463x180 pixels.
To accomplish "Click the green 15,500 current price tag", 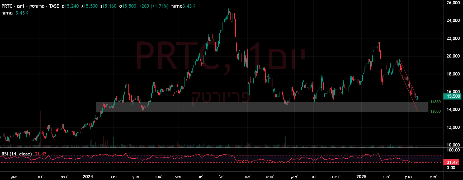I will click(x=453, y=96).
